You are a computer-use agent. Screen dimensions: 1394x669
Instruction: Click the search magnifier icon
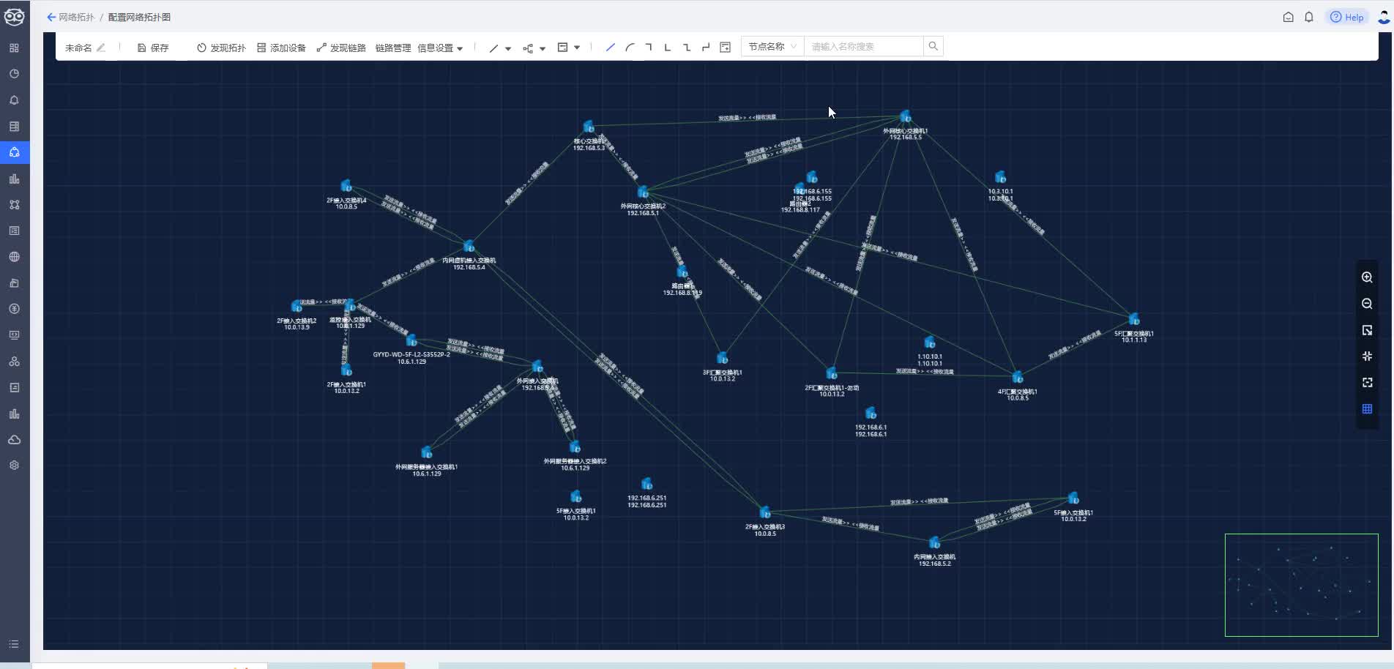tap(933, 46)
